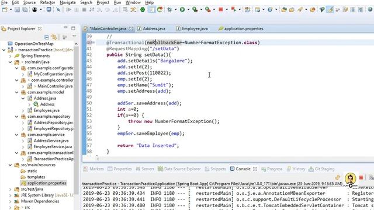Expand Maven Dependencies node

point(11,201)
